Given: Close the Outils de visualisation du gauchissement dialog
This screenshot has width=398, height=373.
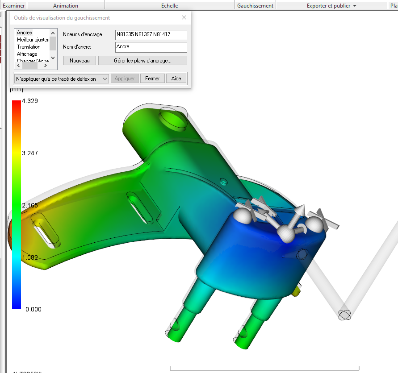Looking at the screenshot, I should point(184,18).
